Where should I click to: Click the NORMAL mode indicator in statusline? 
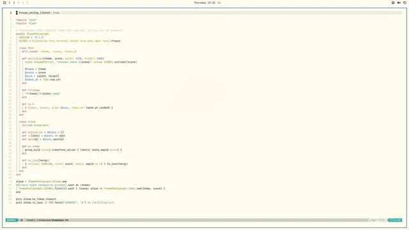[x=12, y=220]
